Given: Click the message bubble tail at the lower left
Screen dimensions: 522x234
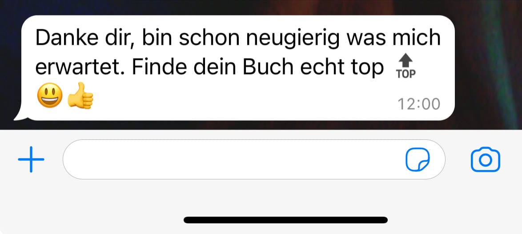Looking at the screenshot, I should [20, 115].
